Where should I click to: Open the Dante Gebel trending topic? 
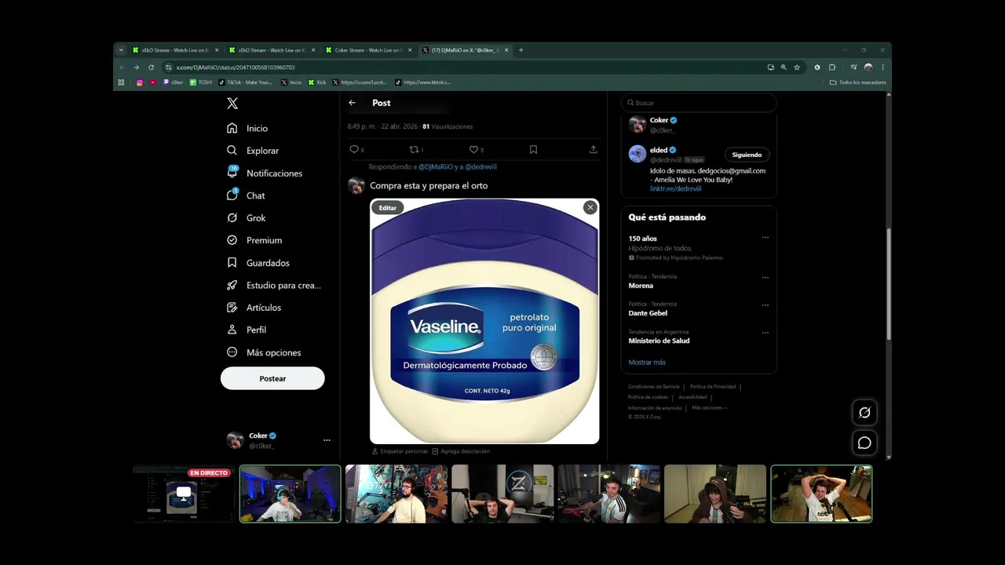(648, 313)
